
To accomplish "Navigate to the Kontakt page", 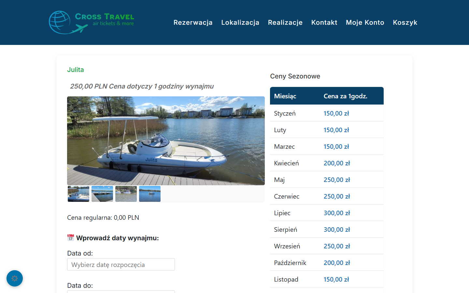I will (324, 22).
